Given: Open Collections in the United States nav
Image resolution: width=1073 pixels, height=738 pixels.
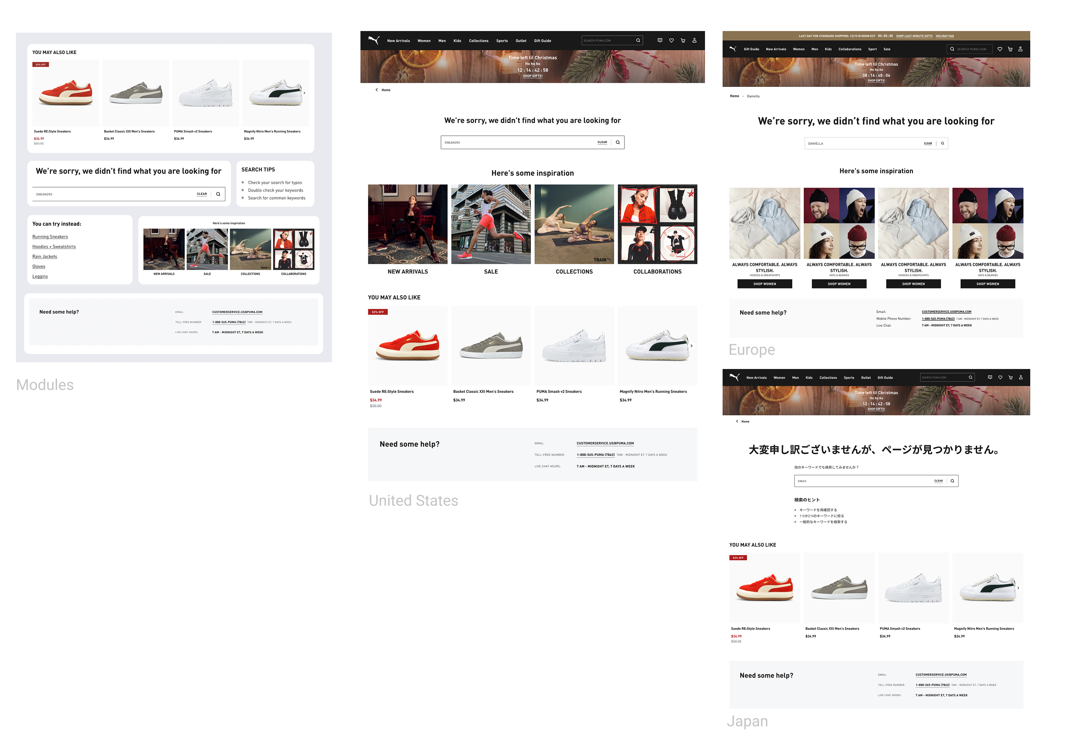Looking at the screenshot, I should point(479,41).
